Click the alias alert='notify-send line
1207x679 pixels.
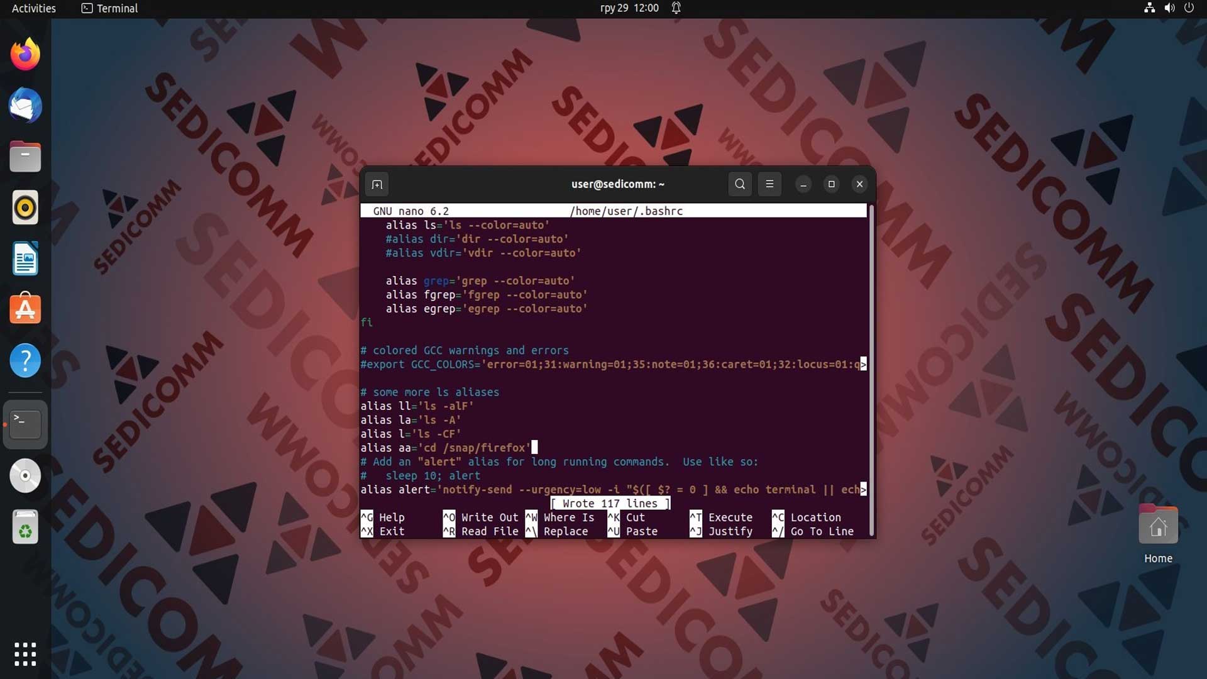613,490
